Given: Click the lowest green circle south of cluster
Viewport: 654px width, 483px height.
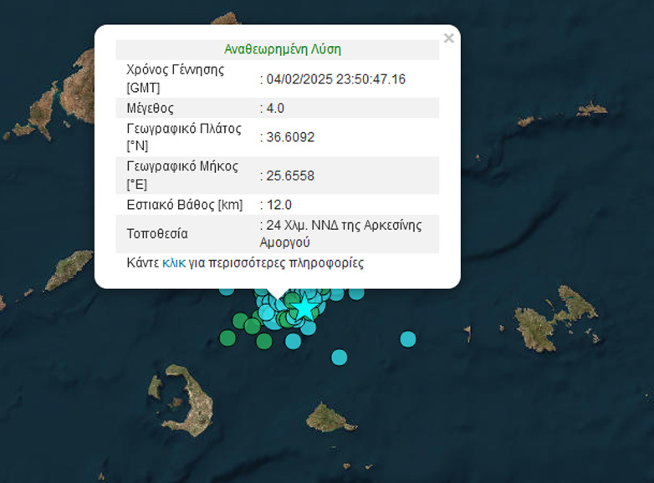Looking at the screenshot, I should tap(264, 341).
